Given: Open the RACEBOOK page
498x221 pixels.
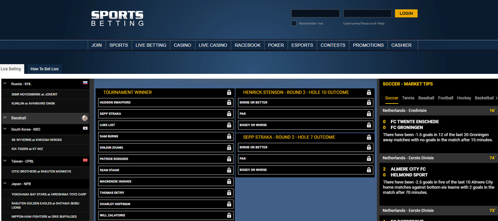Looking at the screenshot, I should pyautogui.click(x=247, y=45).
